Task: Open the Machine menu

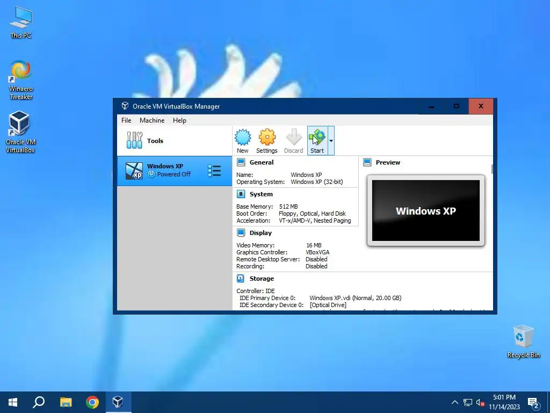Action: (x=152, y=120)
